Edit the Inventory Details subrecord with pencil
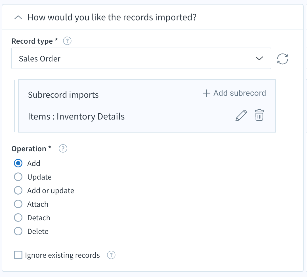The width and height of the screenshot is (307, 277). coord(241,116)
